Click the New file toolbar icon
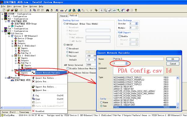The image size is (187, 117). 4,10
